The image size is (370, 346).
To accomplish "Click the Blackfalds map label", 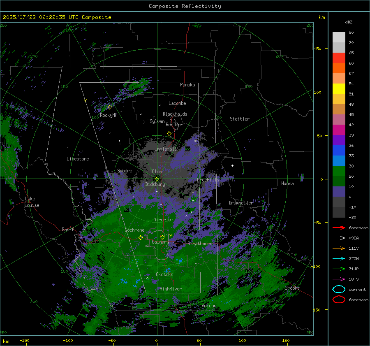I will tap(175, 114).
